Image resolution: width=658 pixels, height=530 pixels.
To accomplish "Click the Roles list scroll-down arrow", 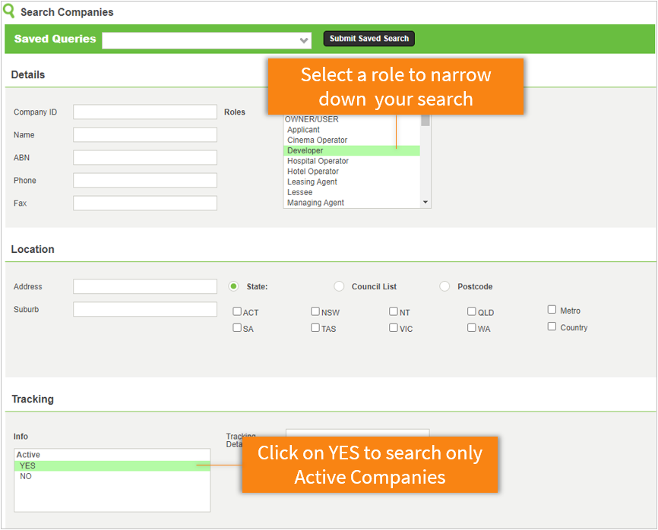I will pos(425,203).
